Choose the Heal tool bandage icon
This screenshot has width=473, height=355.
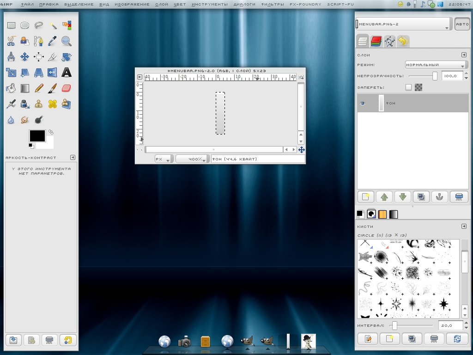click(x=53, y=104)
